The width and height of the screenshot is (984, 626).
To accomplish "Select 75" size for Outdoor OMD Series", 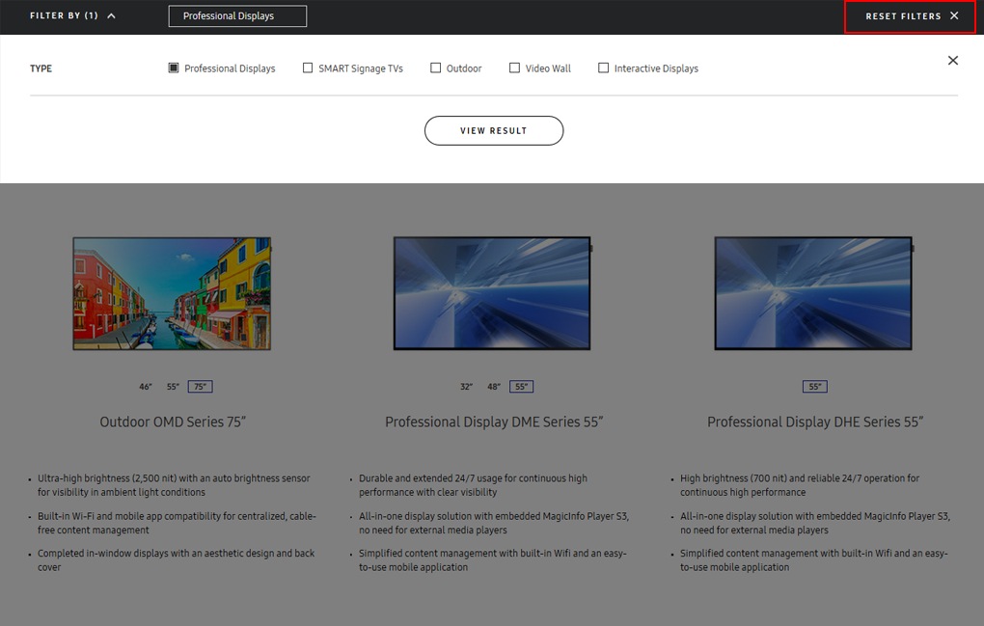I will (201, 387).
